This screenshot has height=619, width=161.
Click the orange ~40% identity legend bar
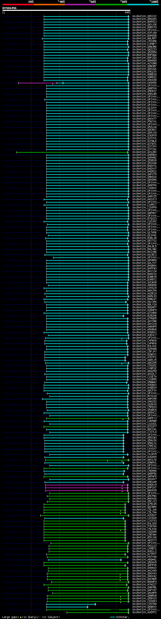click(49, 5)
